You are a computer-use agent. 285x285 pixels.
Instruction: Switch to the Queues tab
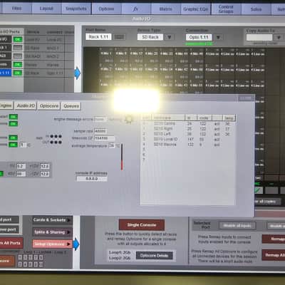point(71,106)
